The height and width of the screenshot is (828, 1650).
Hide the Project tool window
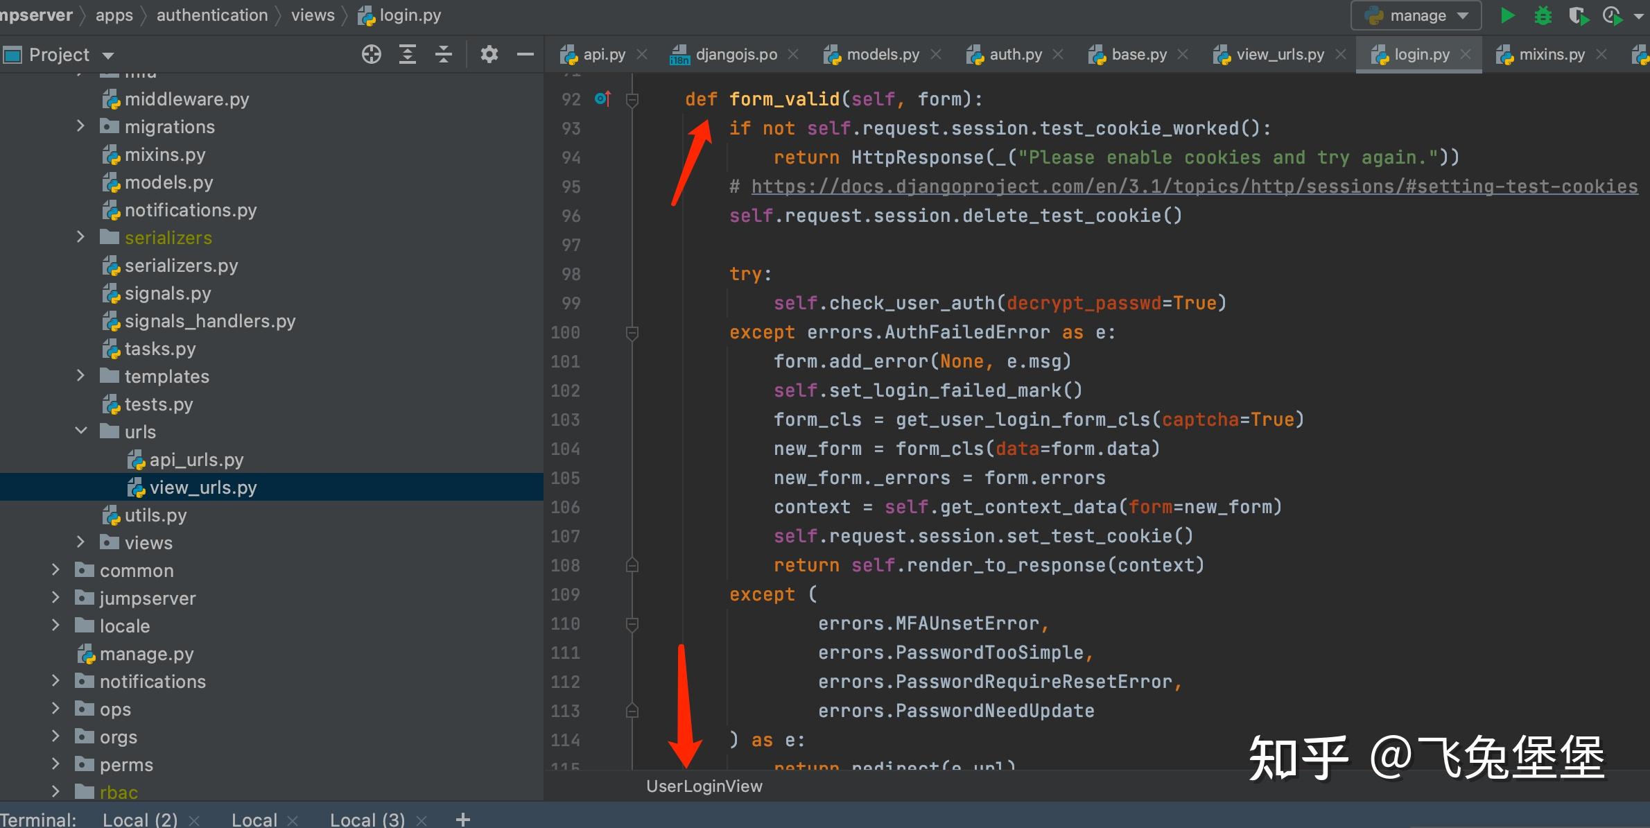click(x=526, y=54)
